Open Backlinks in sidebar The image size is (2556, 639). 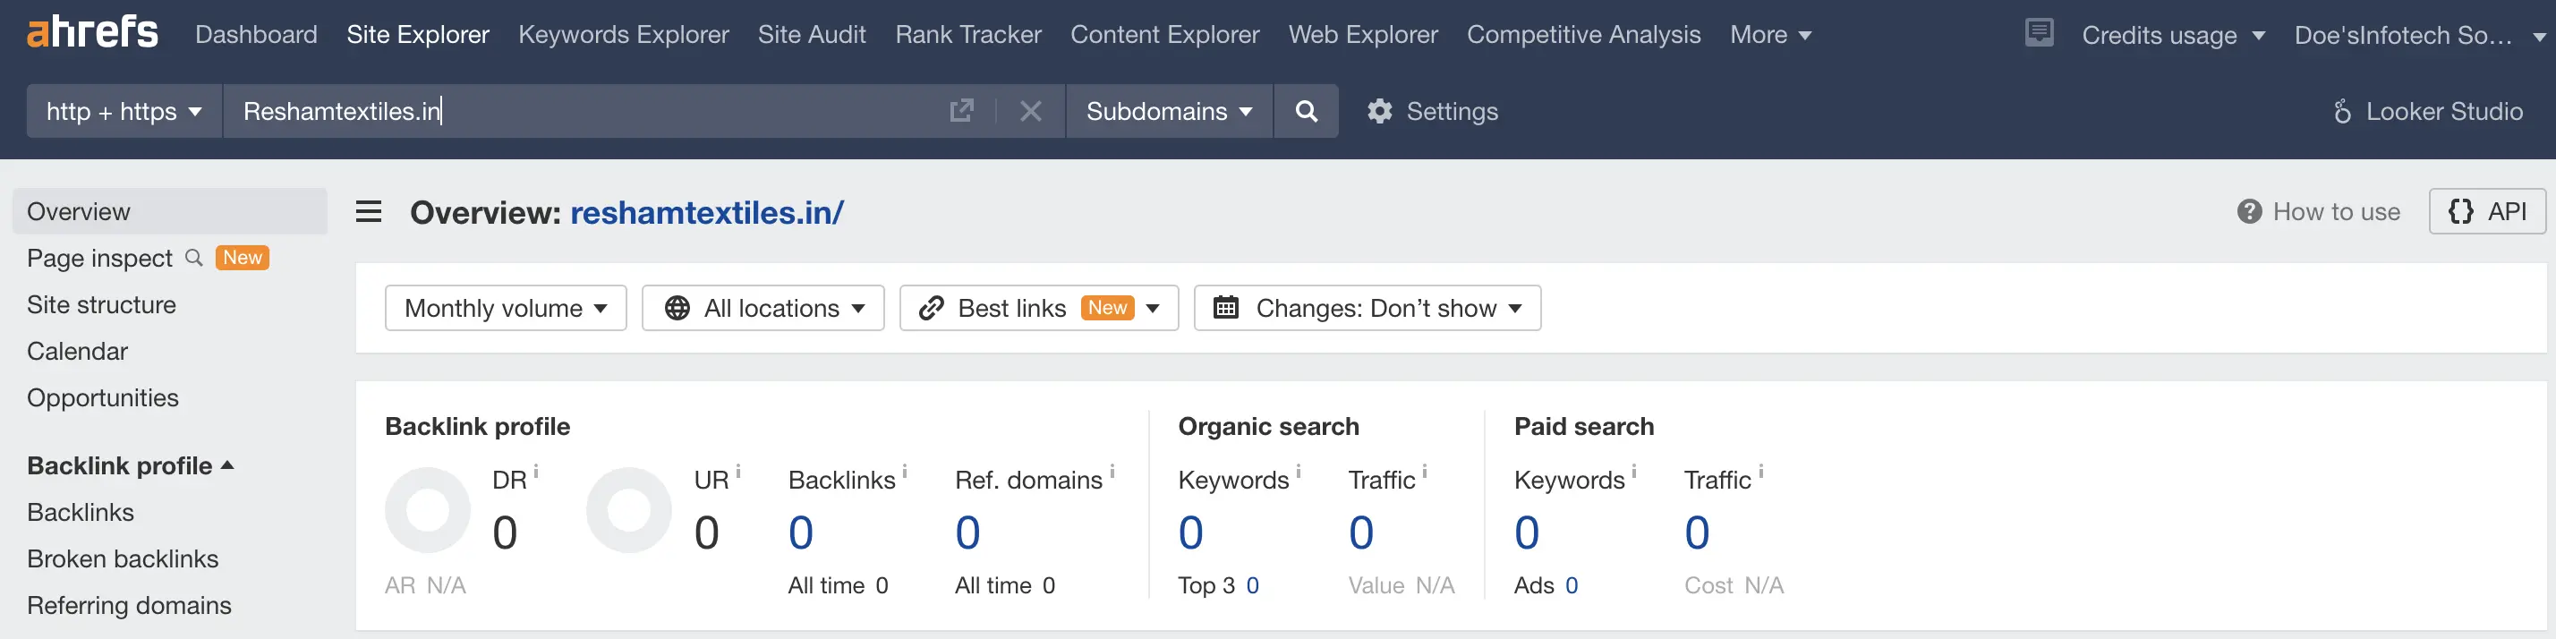point(81,512)
